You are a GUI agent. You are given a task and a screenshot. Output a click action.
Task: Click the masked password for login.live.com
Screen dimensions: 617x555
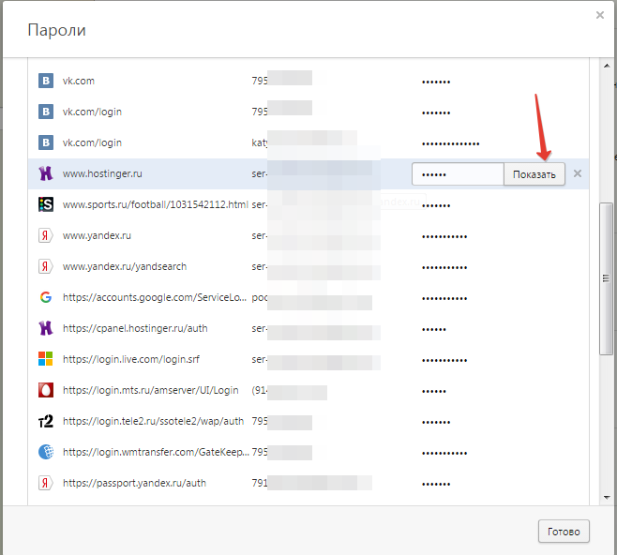(444, 360)
